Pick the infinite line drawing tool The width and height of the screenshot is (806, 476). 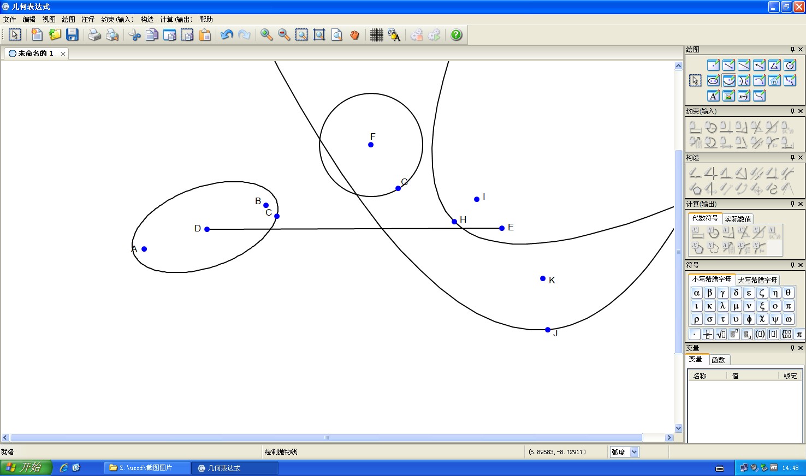pos(744,66)
